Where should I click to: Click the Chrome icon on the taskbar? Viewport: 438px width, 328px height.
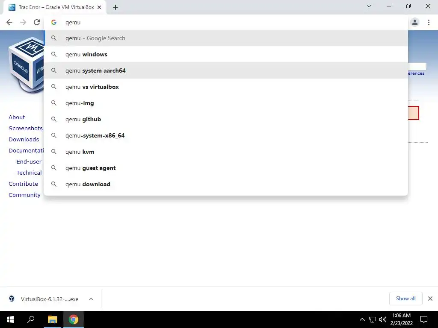coord(74,319)
